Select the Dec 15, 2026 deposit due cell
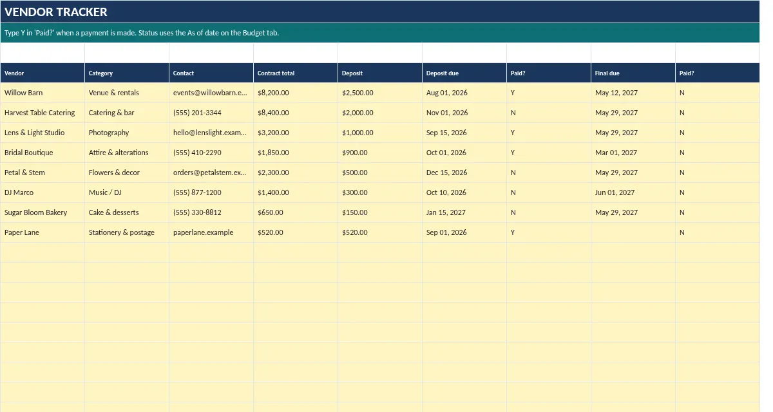Viewport: 773px width, 412px height. (464, 173)
